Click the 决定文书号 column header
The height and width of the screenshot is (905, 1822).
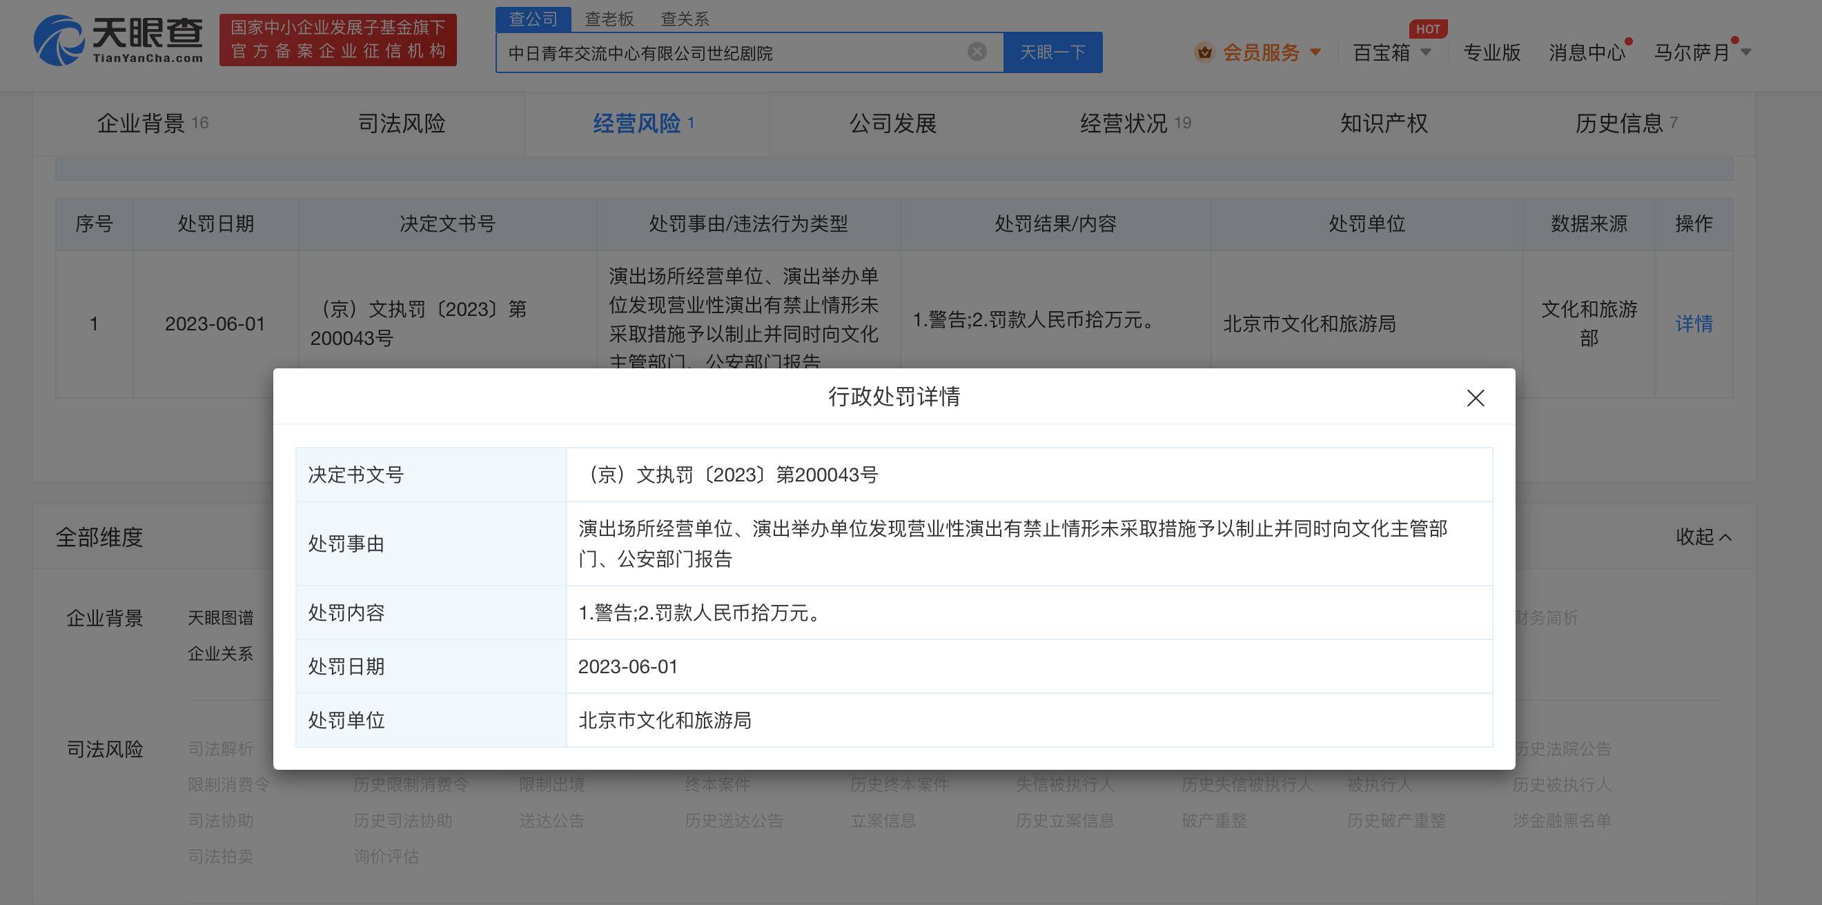coord(448,224)
